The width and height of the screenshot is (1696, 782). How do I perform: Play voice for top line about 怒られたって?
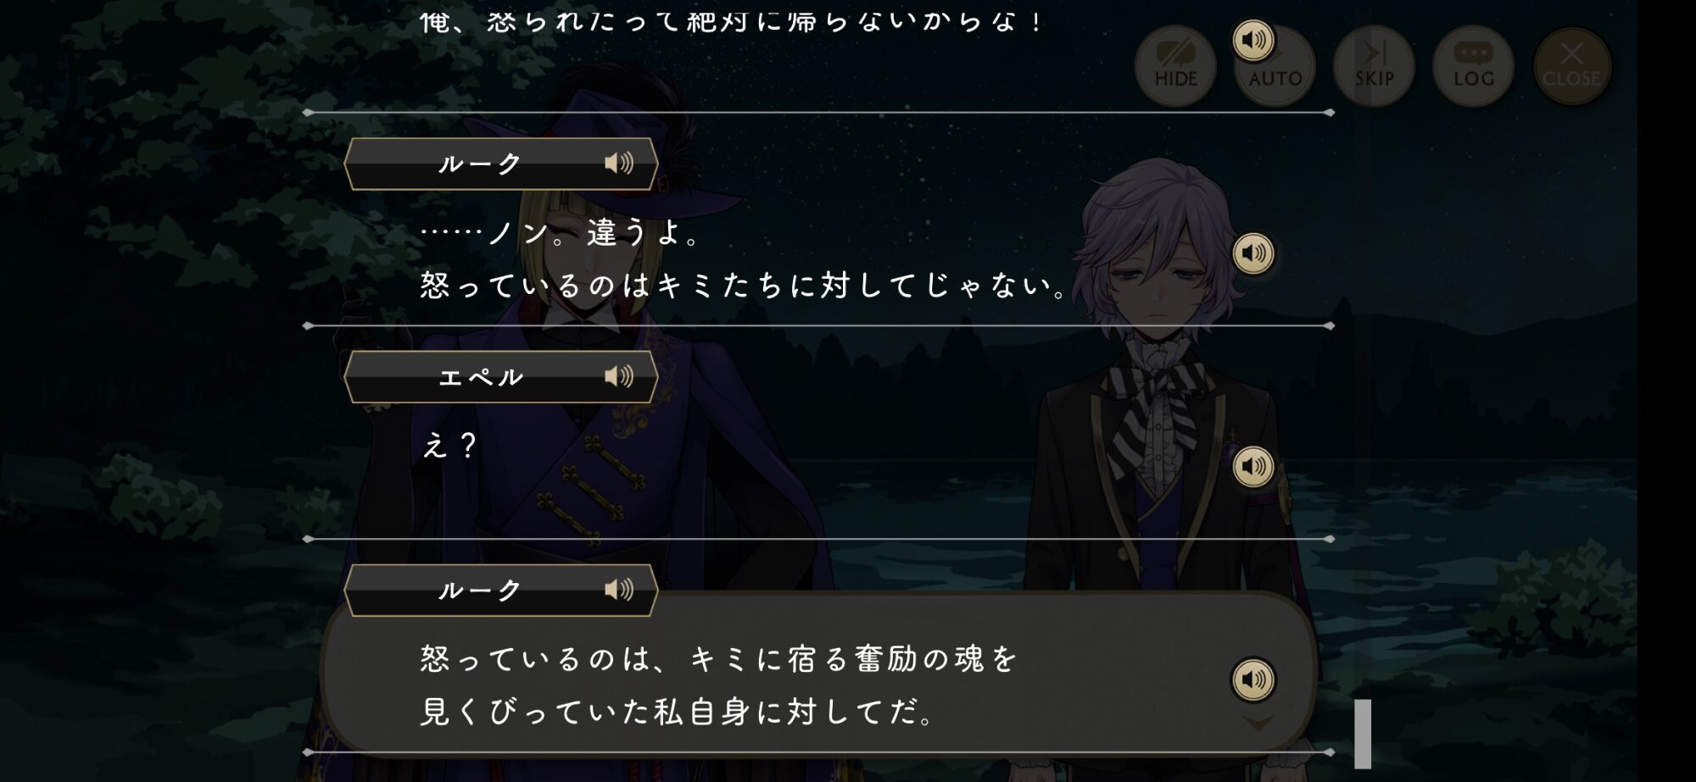(x=1253, y=40)
